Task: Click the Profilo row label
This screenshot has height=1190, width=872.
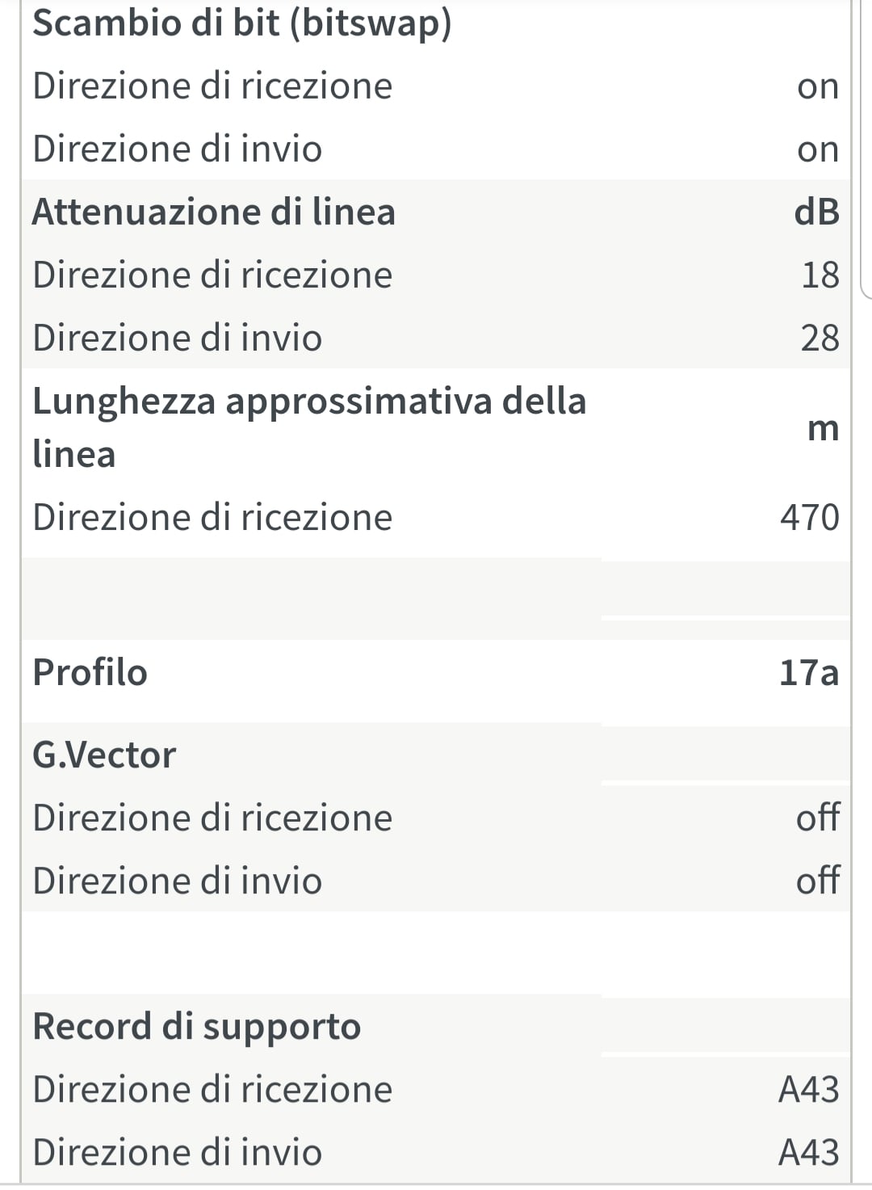Action: 90,673
